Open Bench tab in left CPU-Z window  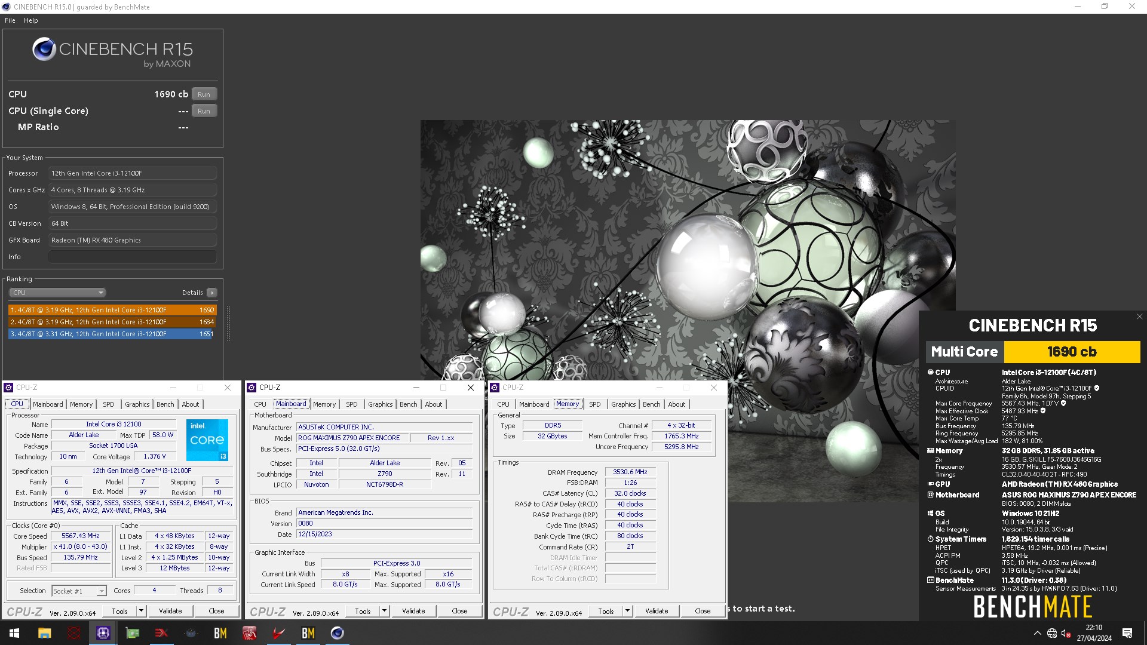(x=165, y=404)
